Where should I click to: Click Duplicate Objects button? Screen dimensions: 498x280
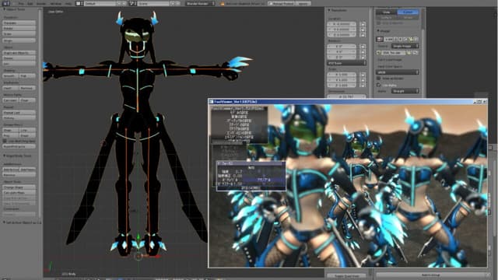tap(19, 53)
